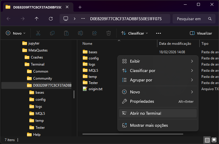Click the 18/02/2026 14:08 date cell

point(172,52)
